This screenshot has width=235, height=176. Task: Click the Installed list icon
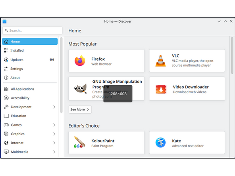tap(6, 50)
